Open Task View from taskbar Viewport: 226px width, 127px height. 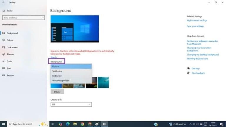(x=53, y=124)
